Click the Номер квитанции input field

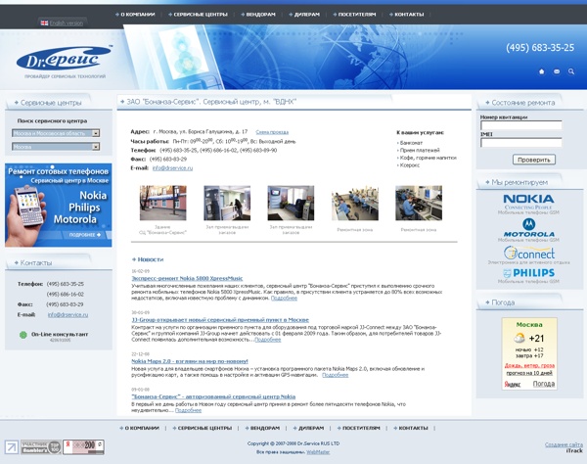pos(521,125)
